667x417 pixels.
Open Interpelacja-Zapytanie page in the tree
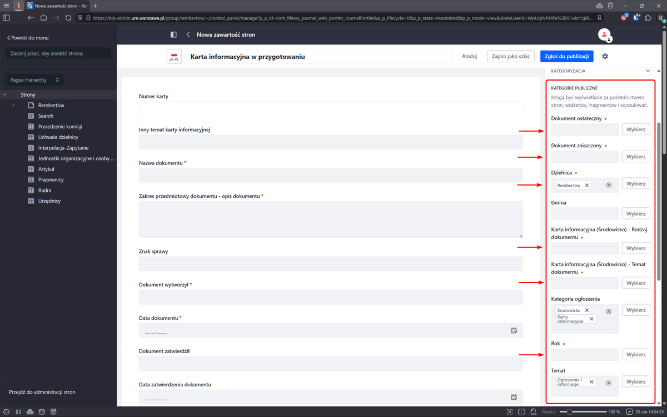point(63,148)
